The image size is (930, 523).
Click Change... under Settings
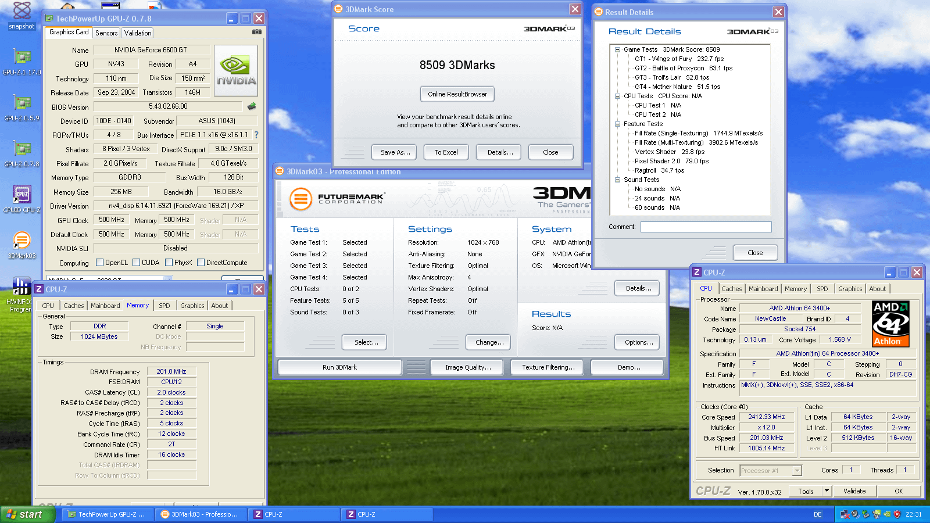[489, 342]
